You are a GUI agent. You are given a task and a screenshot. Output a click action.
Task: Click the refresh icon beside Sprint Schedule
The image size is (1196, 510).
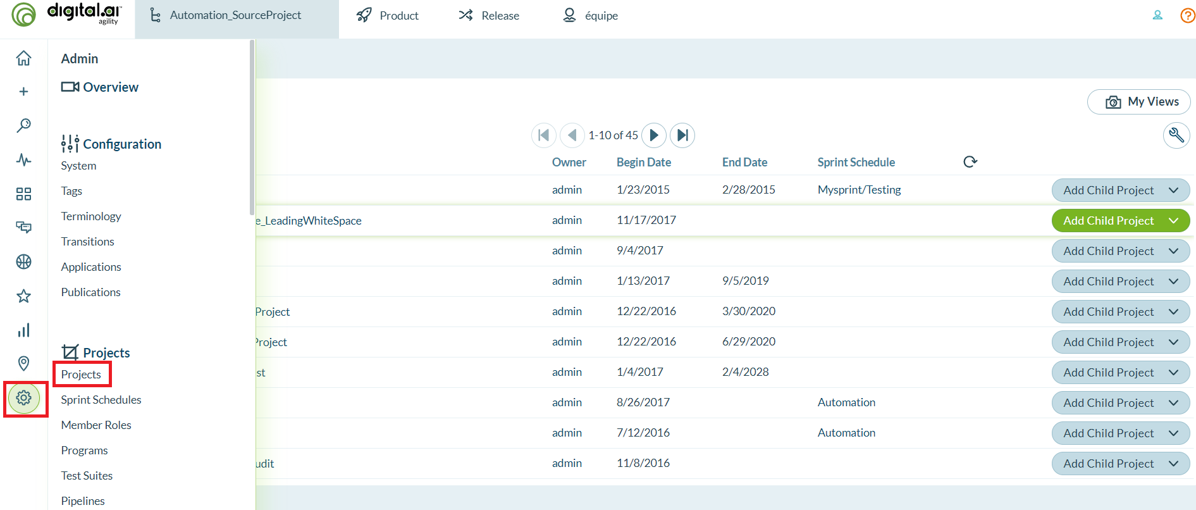[970, 162]
